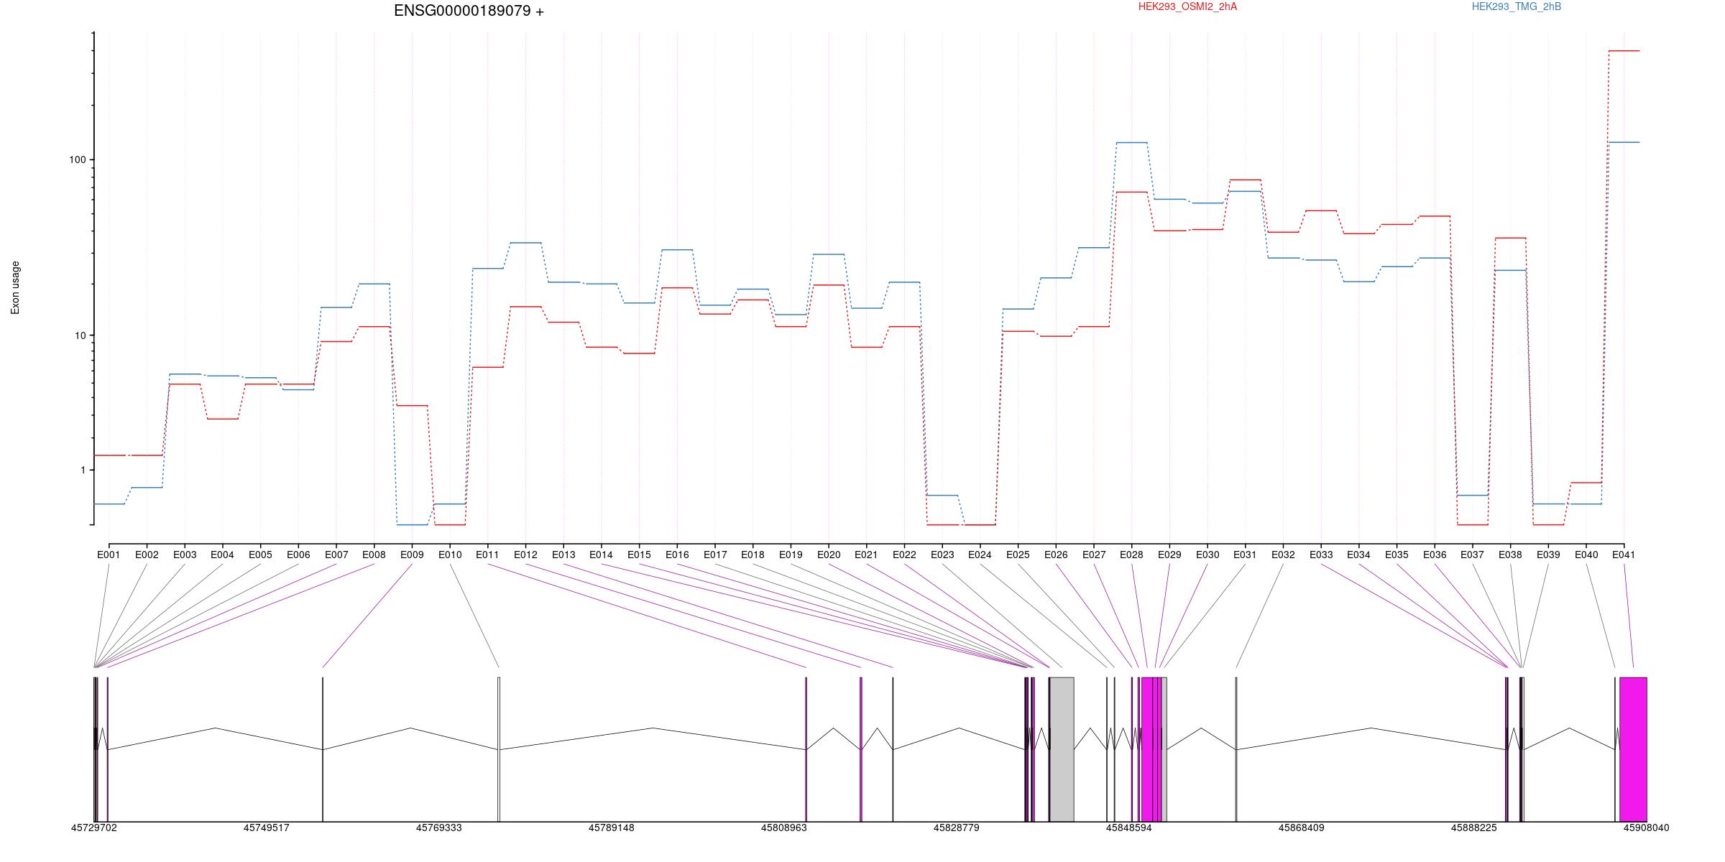Click exon label E005
The height and width of the screenshot is (862, 1725).
point(260,555)
